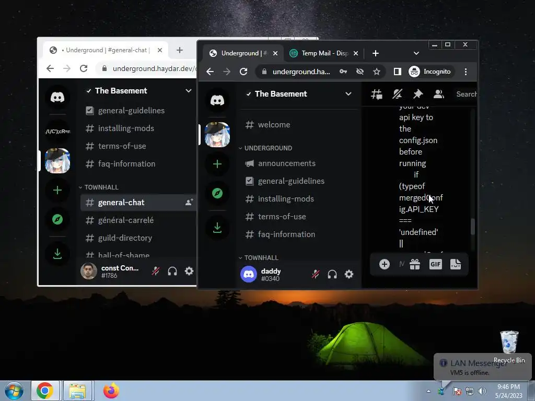The image size is (535, 401).
Task: Download apps icon in the back window
Action: coord(57,253)
